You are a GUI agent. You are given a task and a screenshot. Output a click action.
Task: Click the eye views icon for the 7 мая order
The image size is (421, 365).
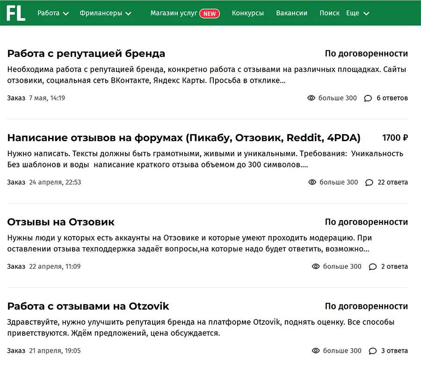point(311,98)
